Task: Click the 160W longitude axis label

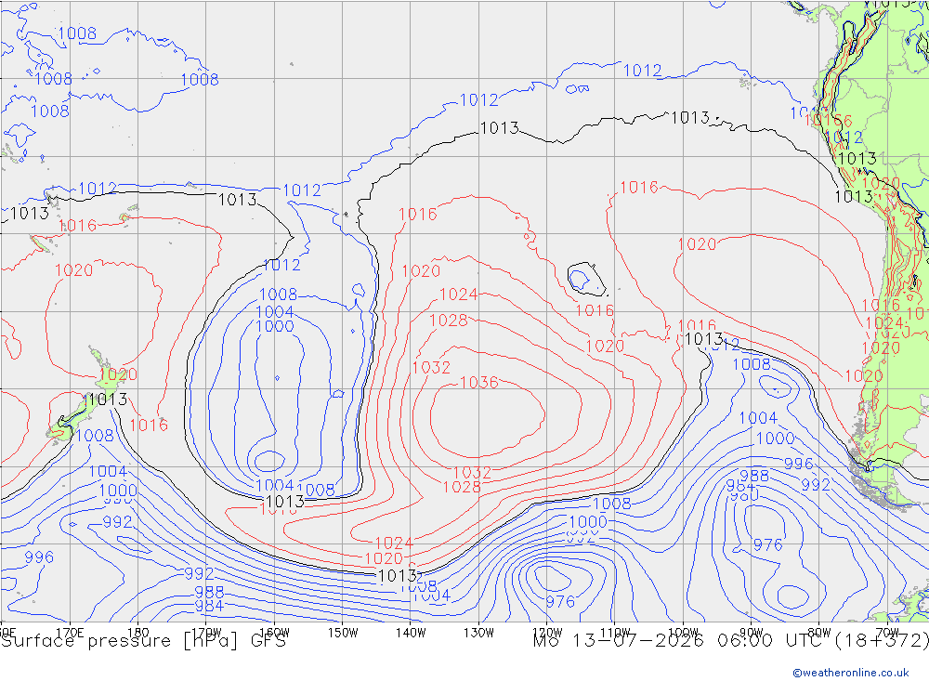Action: click(x=274, y=633)
